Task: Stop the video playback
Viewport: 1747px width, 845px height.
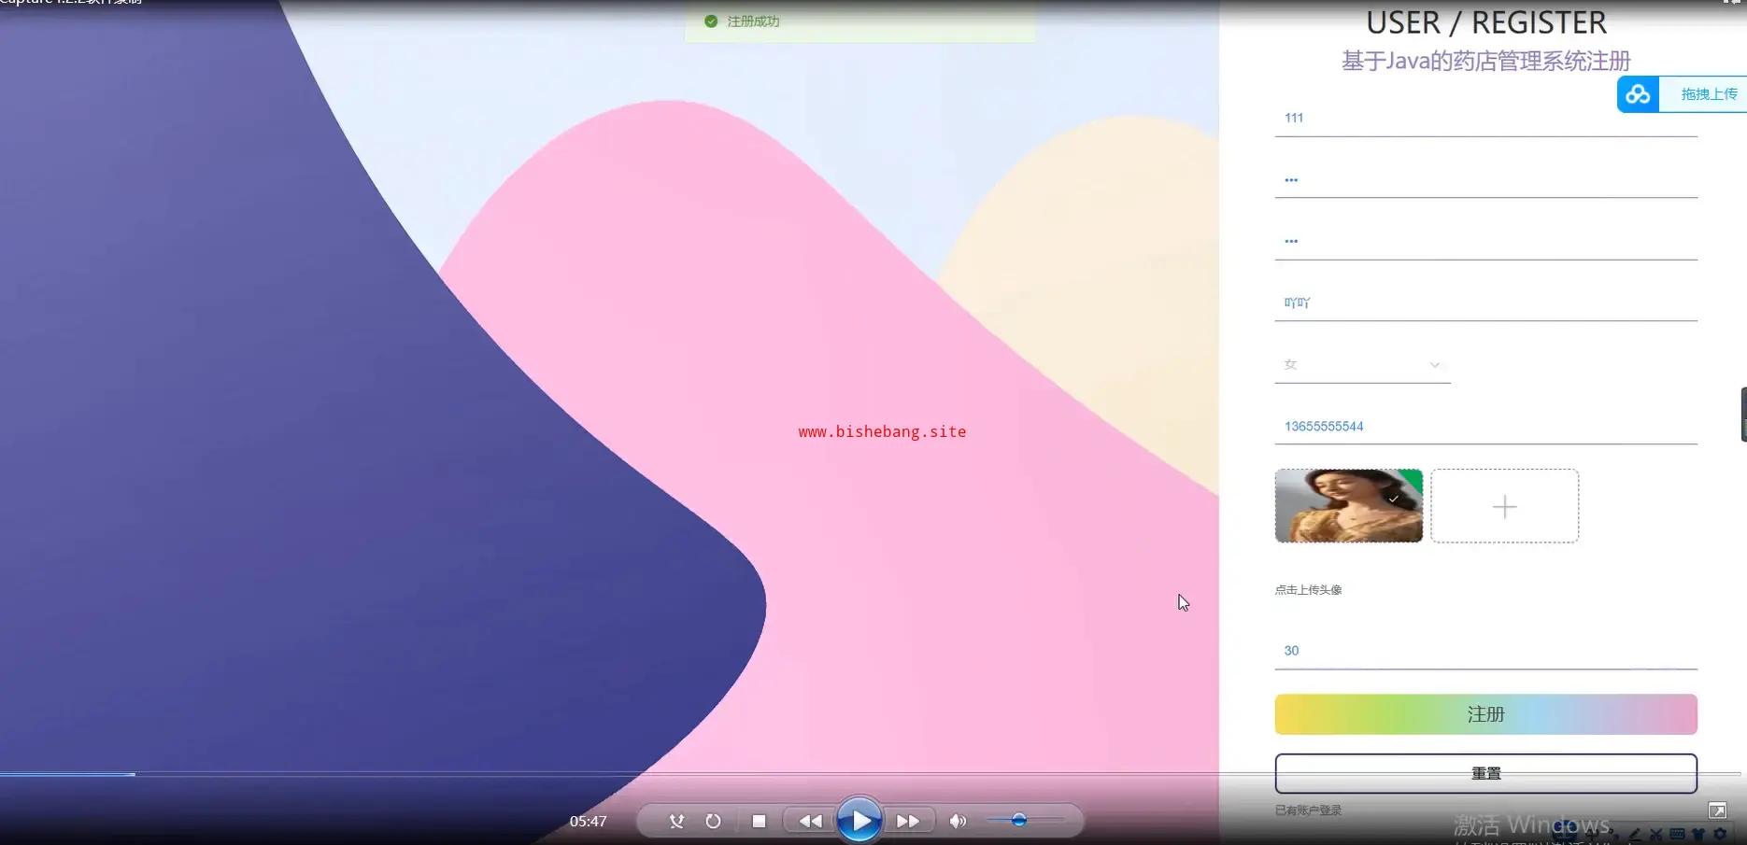Action: click(x=759, y=822)
